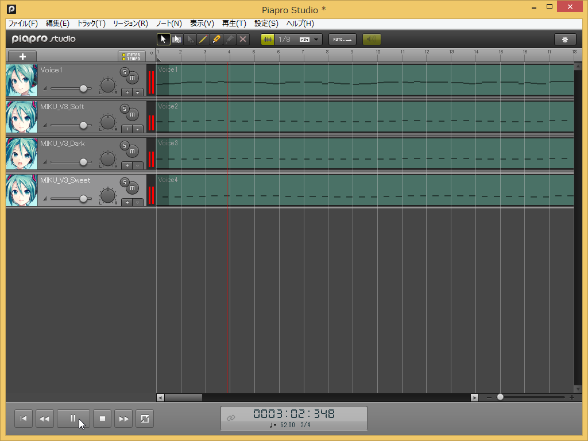
Task: Rewind playback with double-left arrows
Action: click(44, 419)
